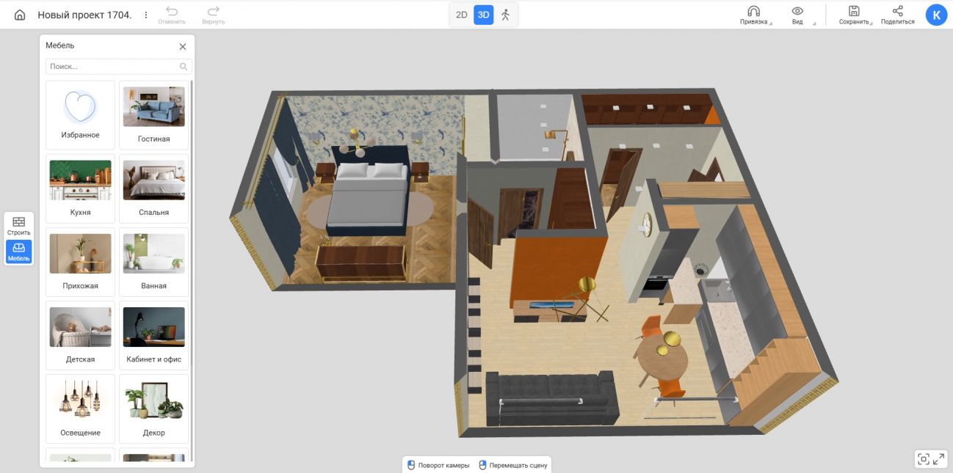
Task: Click the furniture search field
Action: tap(113, 67)
